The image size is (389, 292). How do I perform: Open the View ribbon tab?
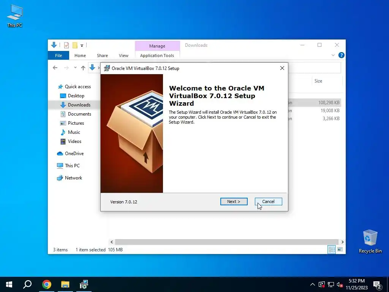point(123,56)
